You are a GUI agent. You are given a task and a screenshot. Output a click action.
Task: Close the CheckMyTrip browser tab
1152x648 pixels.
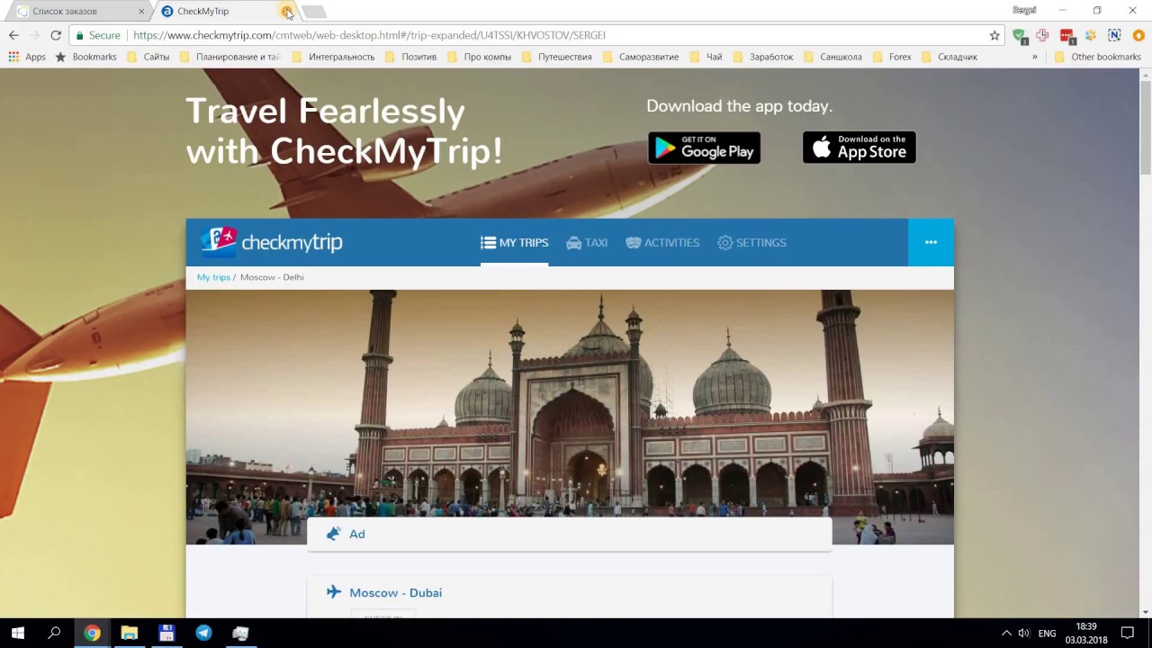286,12
